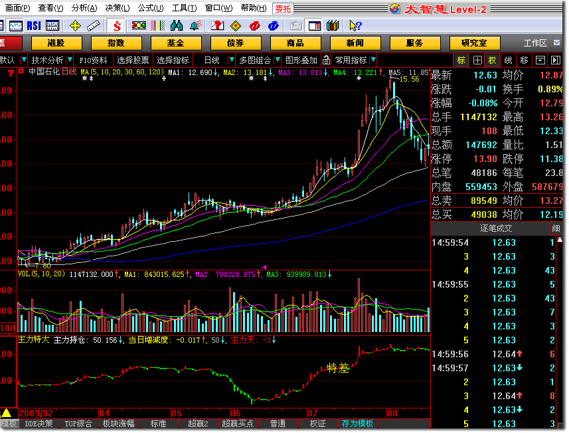Toggle the 标 indicator mark button
Screen dimensions: 569x433
[x=461, y=60]
